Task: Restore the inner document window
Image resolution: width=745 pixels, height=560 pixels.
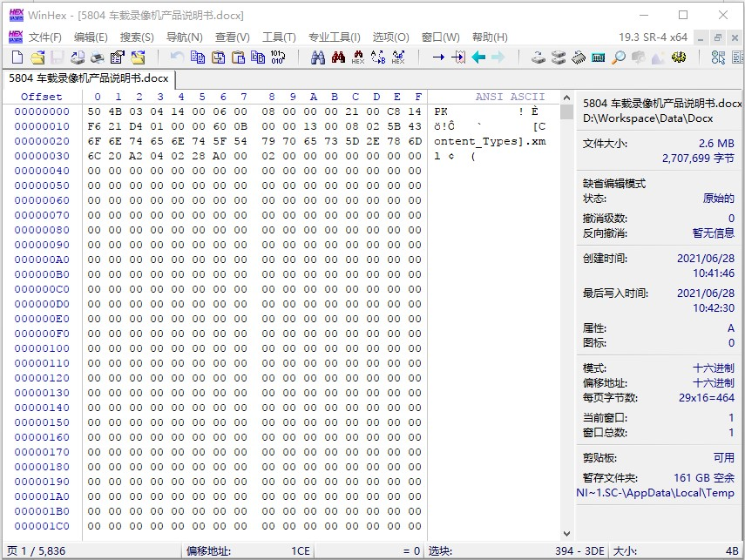Action: pyautogui.click(x=718, y=37)
